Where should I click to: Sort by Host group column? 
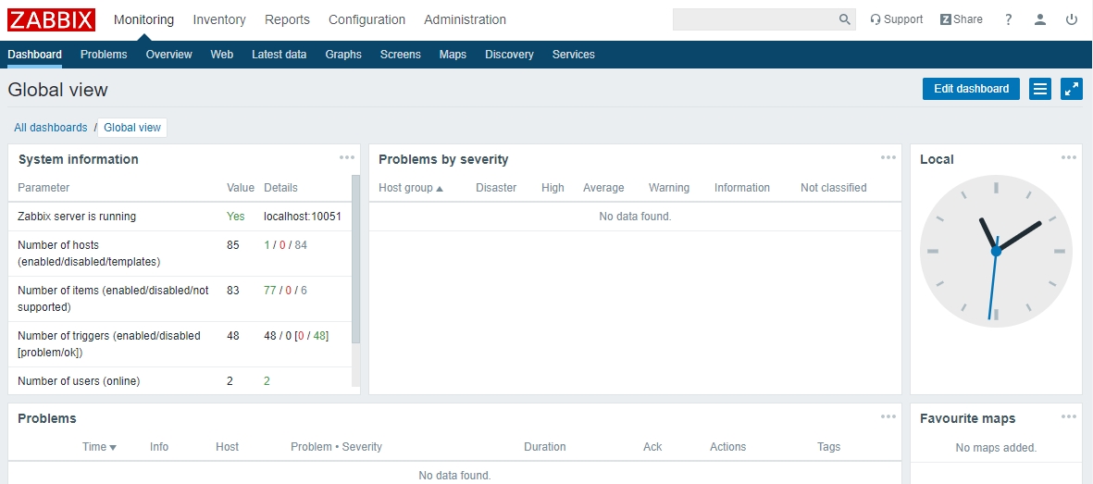coord(410,188)
